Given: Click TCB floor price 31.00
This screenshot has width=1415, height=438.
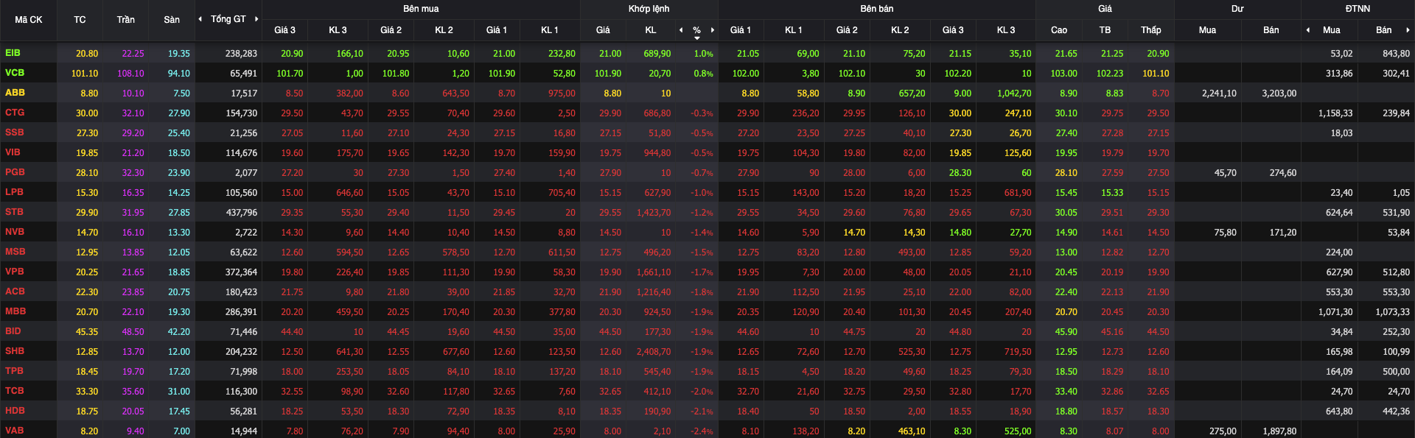Looking at the screenshot, I should [x=179, y=392].
